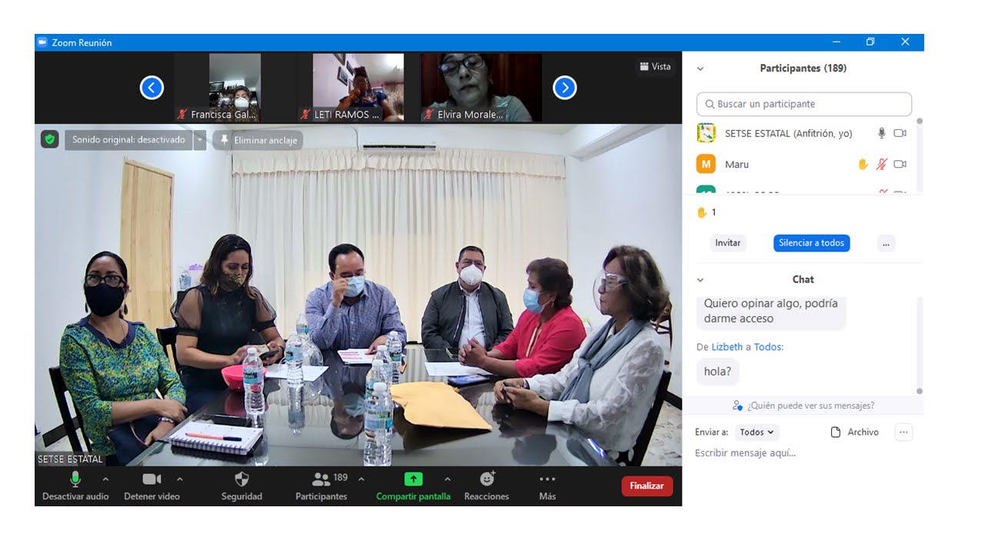End meeting with Finalizar button
The image size is (985, 554).
point(646,486)
